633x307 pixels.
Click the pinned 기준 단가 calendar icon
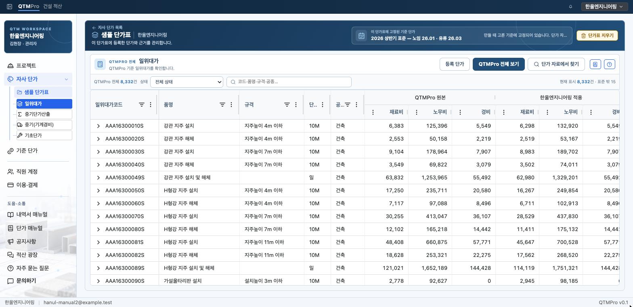(361, 36)
